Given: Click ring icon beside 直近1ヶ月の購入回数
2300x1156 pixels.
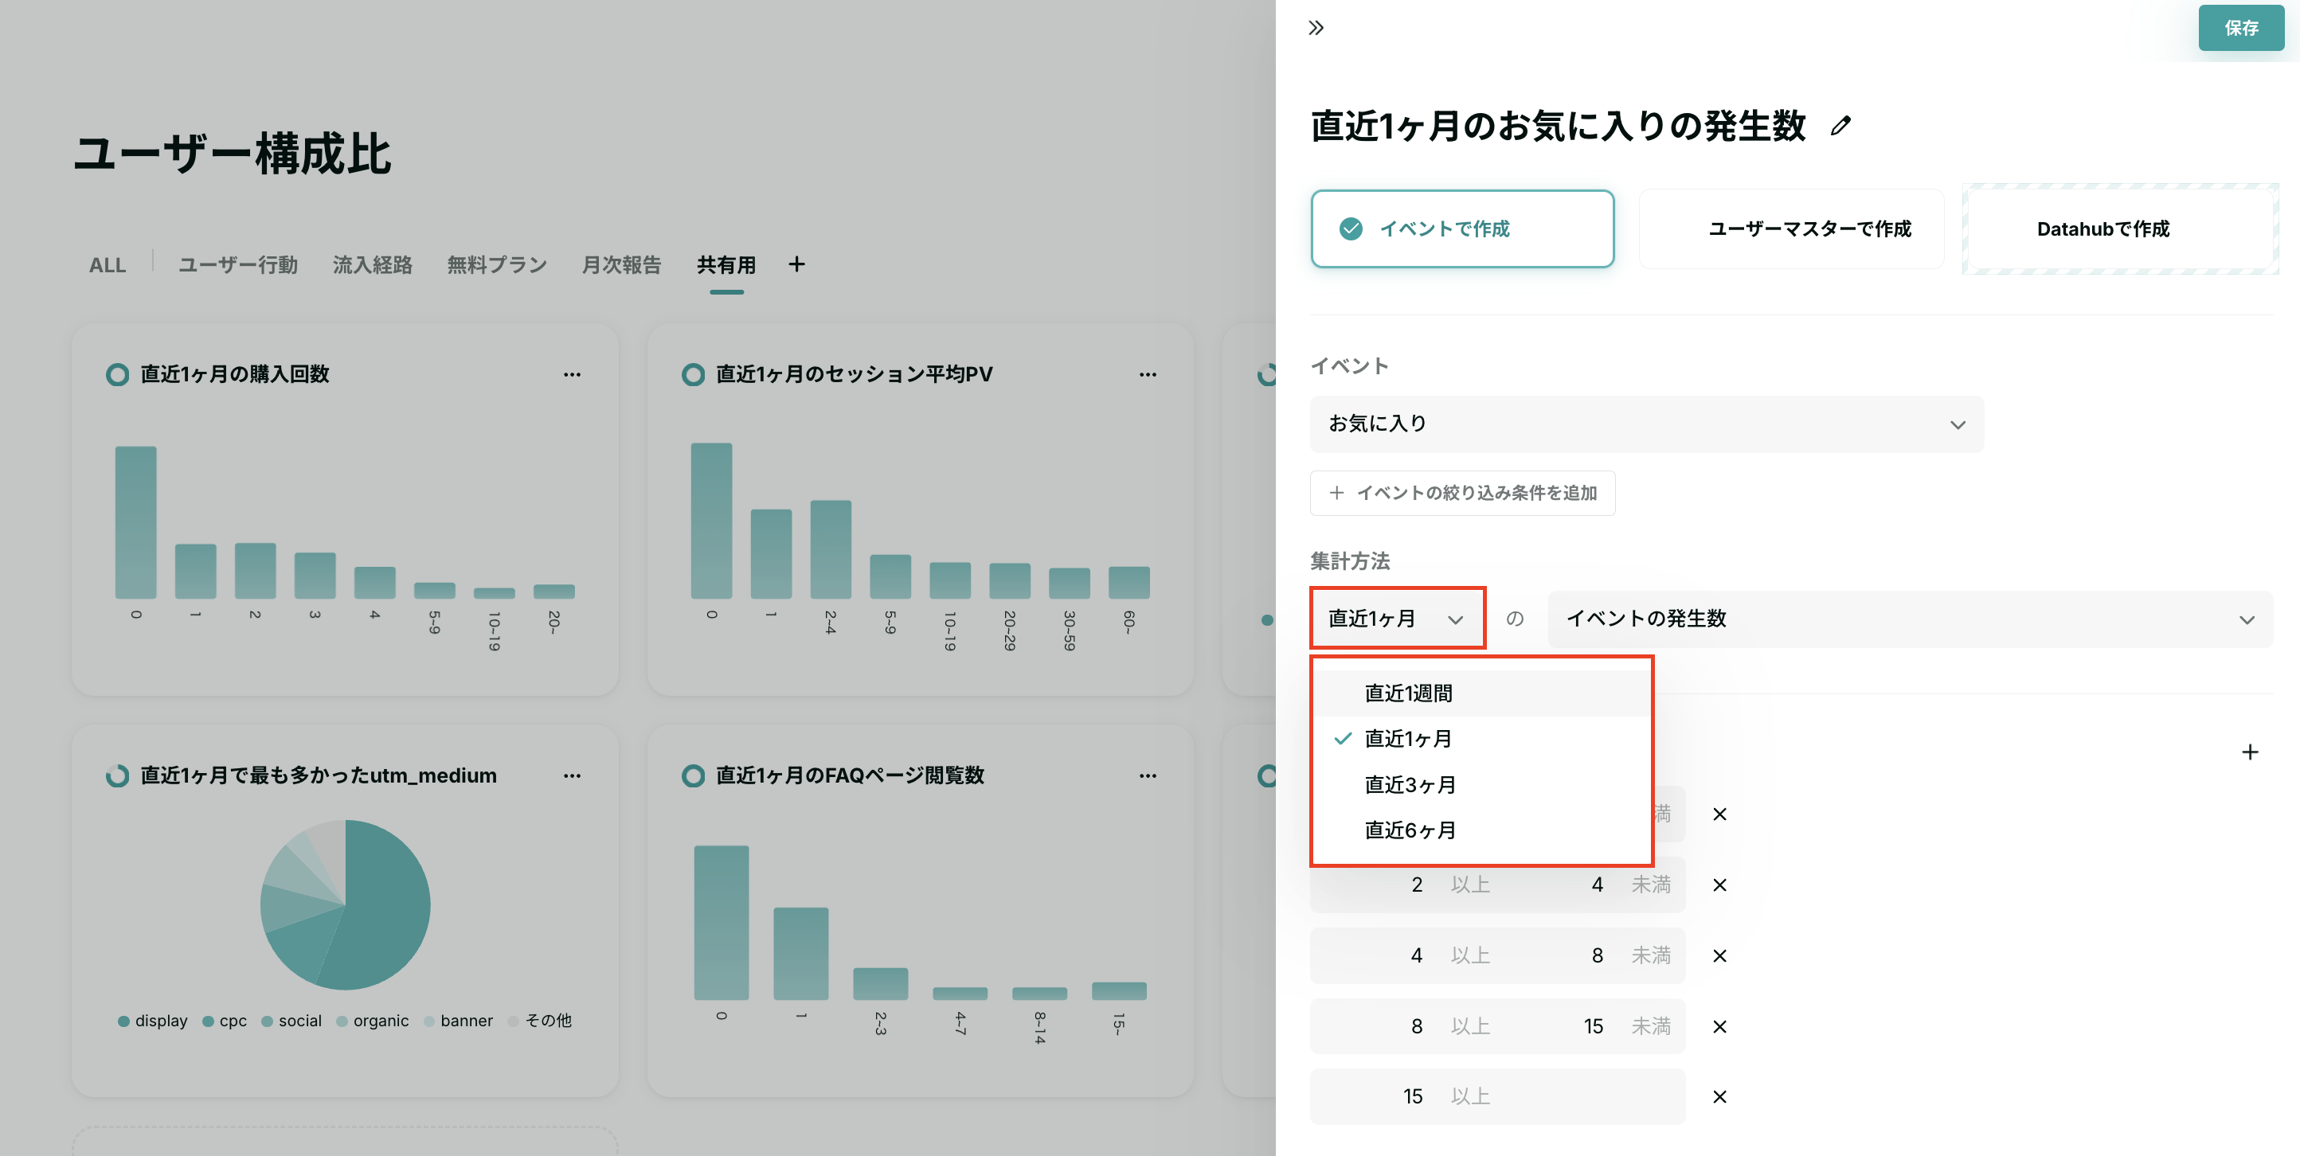Looking at the screenshot, I should tap(117, 374).
